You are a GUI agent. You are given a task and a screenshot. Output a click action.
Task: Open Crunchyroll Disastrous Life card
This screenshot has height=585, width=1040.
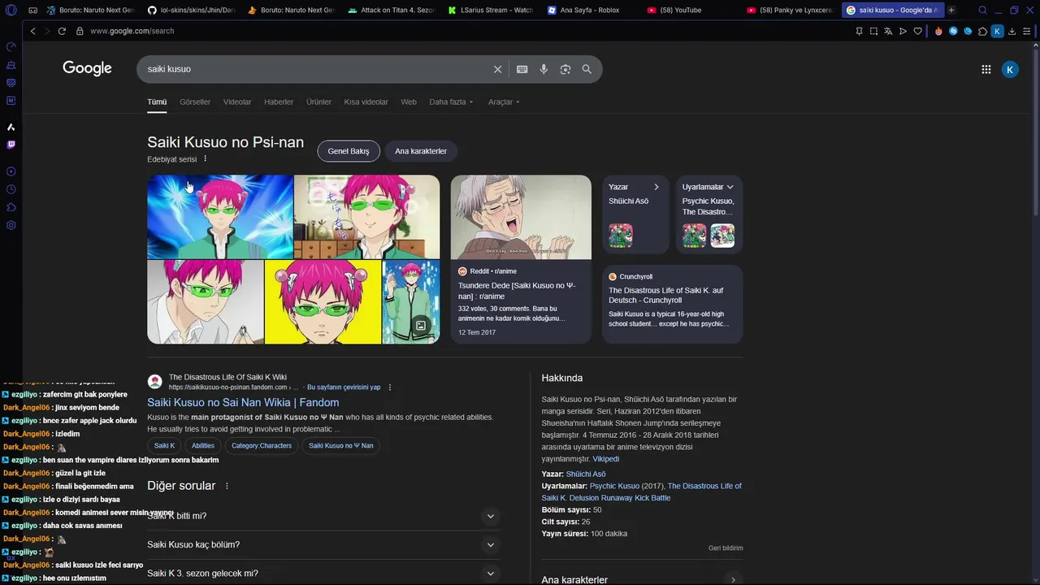point(673,304)
